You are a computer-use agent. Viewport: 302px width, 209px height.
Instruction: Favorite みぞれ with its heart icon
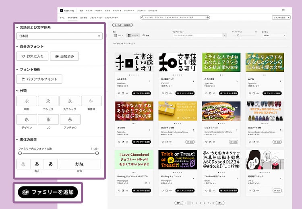pos(250,93)
